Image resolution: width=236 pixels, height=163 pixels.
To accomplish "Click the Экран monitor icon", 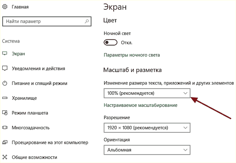I will click(4, 54).
